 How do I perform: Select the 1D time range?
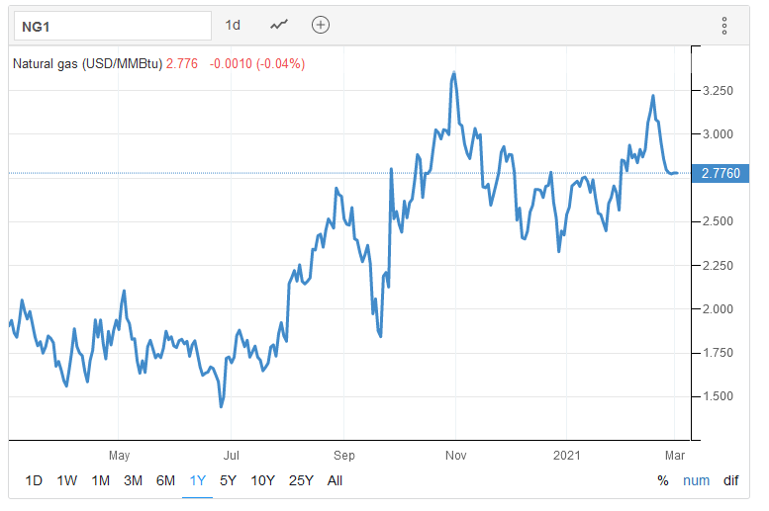click(x=34, y=480)
